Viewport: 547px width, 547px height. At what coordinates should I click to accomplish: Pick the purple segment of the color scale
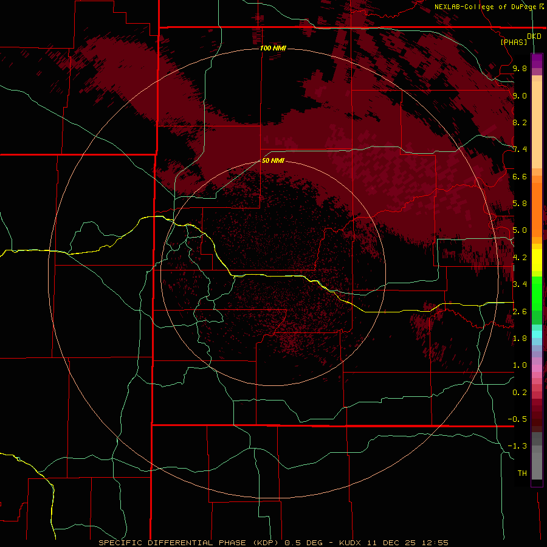[537, 61]
